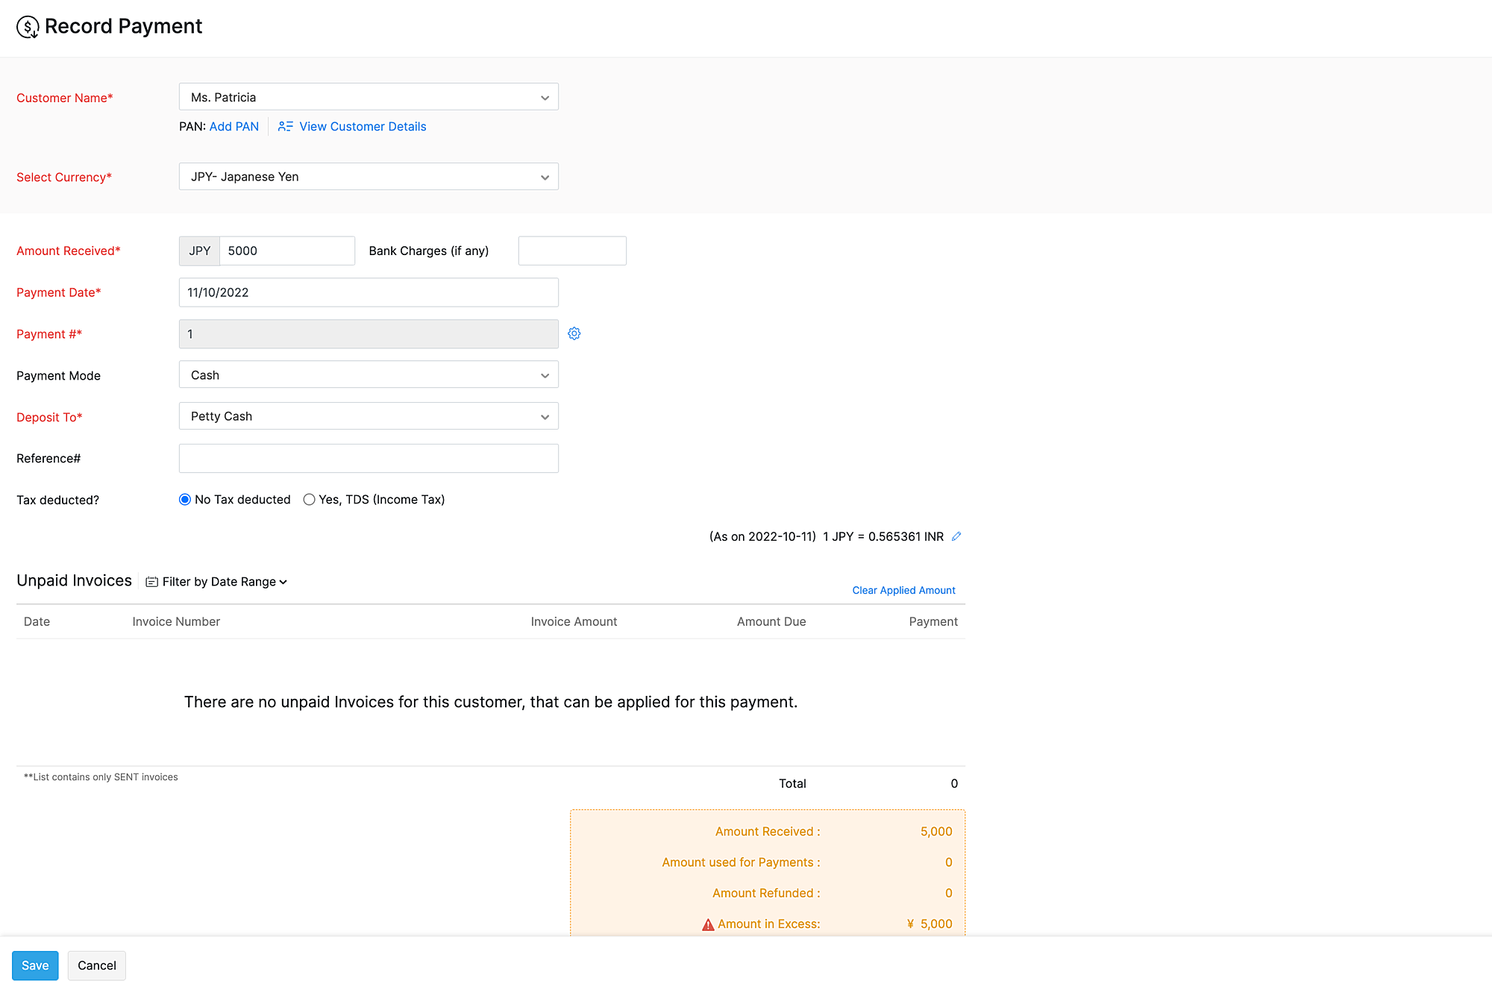Image resolution: width=1492 pixels, height=989 pixels.
Task: Click the Reference# input field
Action: pyautogui.click(x=369, y=458)
